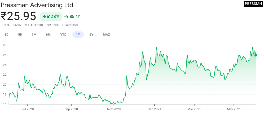This screenshot has height=115, width=264.
Task: Click the 61.18% gain badge
Action: pos(51,17)
